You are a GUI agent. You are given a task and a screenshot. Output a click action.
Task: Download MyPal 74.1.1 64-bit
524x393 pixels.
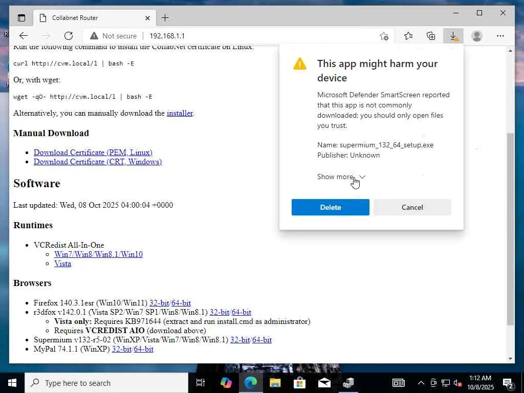pos(144,349)
